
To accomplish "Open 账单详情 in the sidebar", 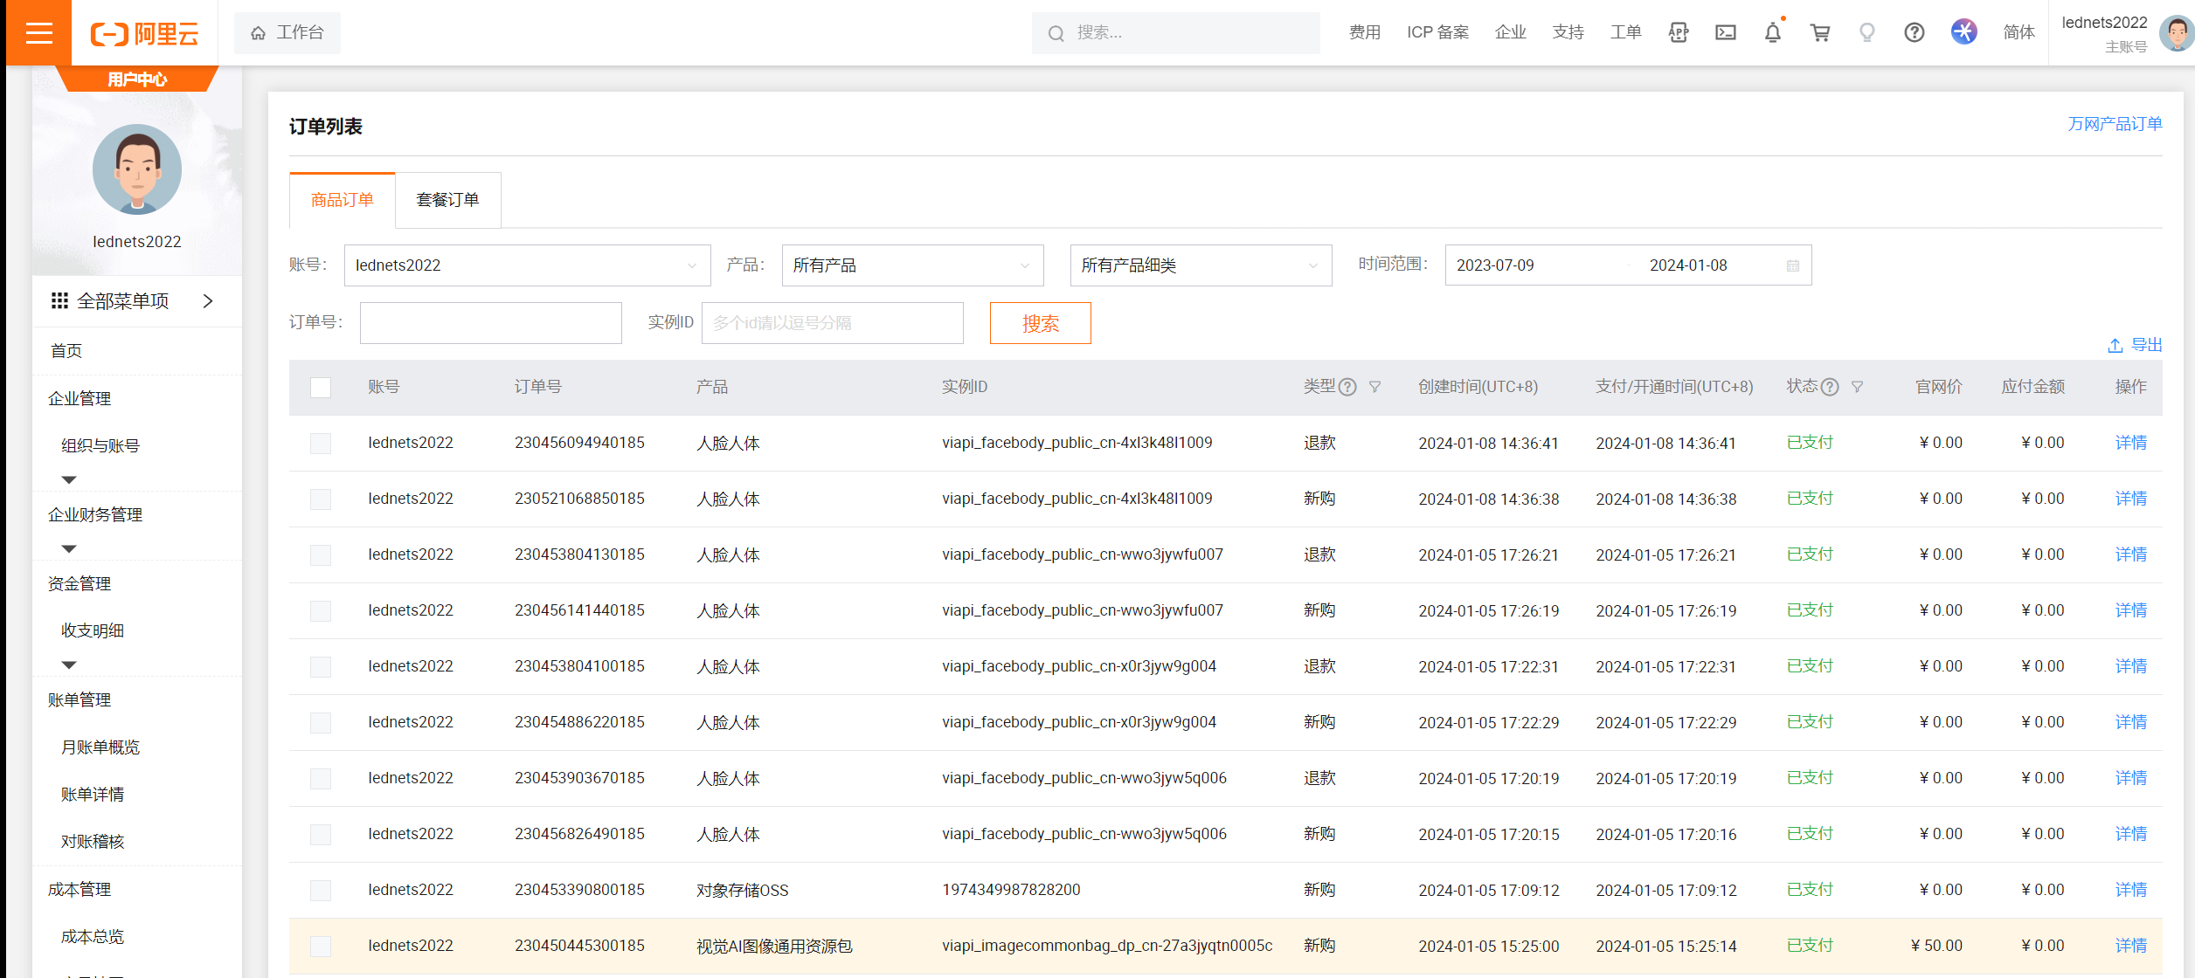I will point(93,795).
